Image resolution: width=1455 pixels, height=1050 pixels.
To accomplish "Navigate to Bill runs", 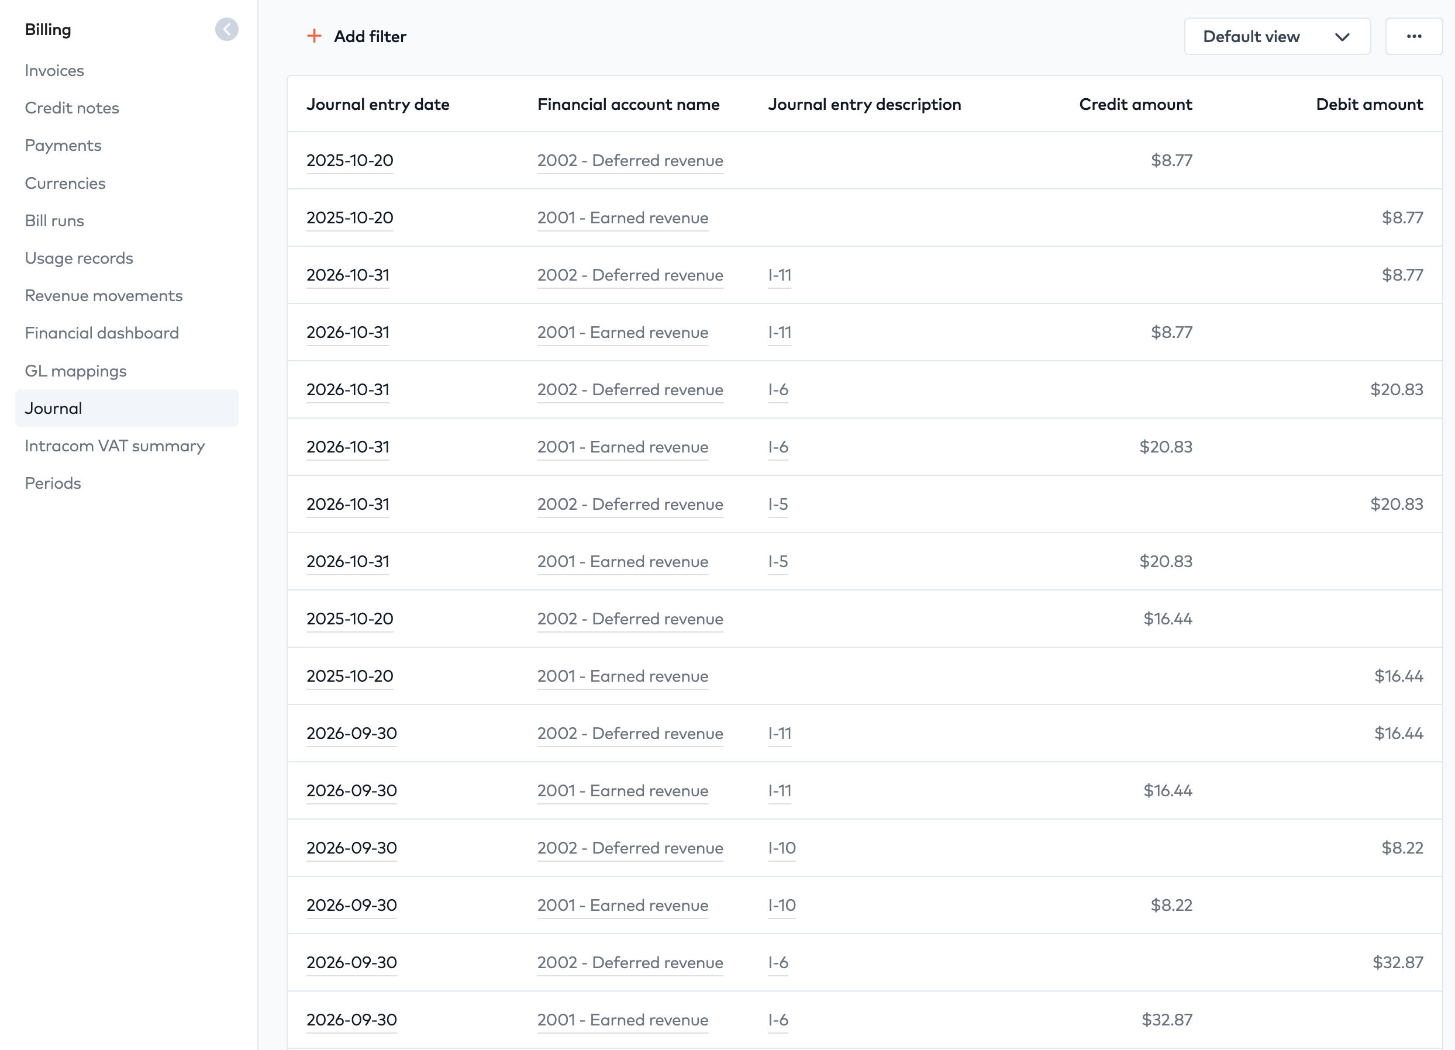I will click(54, 220).
